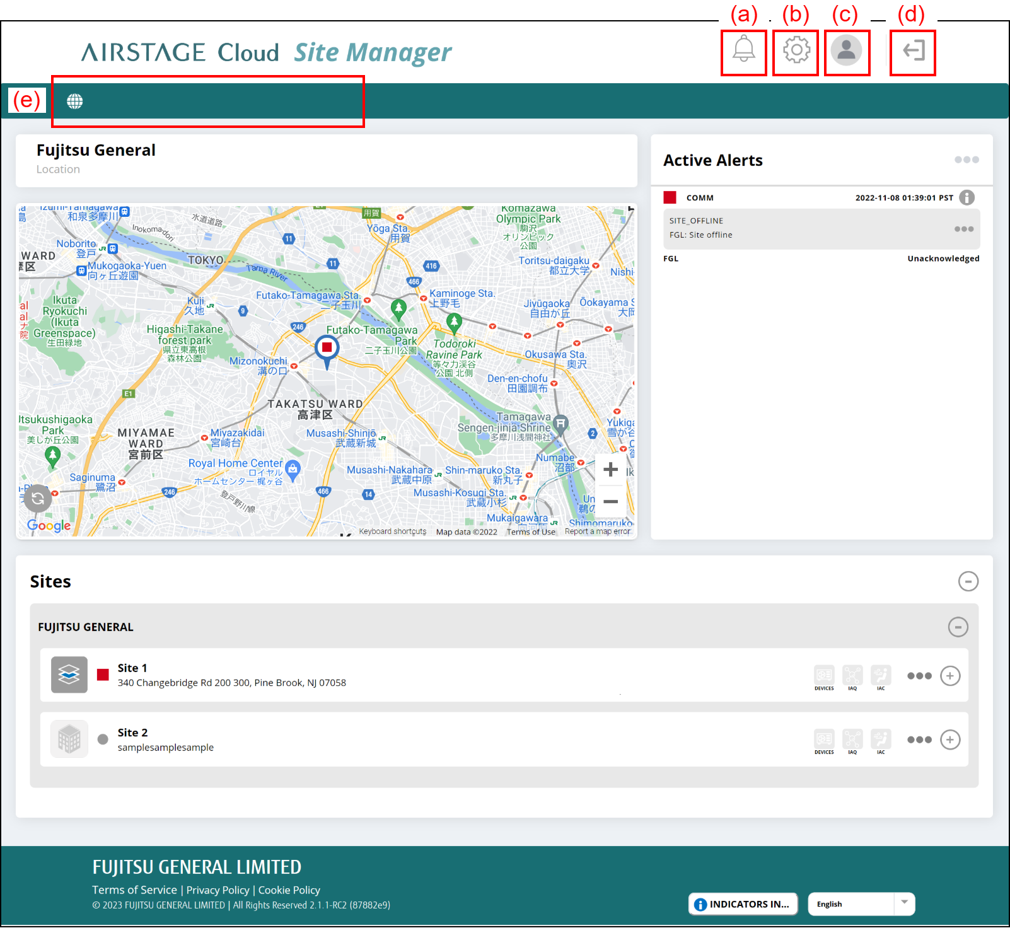Collapse the FUJITSU GENERAL group

coord(958,627)
